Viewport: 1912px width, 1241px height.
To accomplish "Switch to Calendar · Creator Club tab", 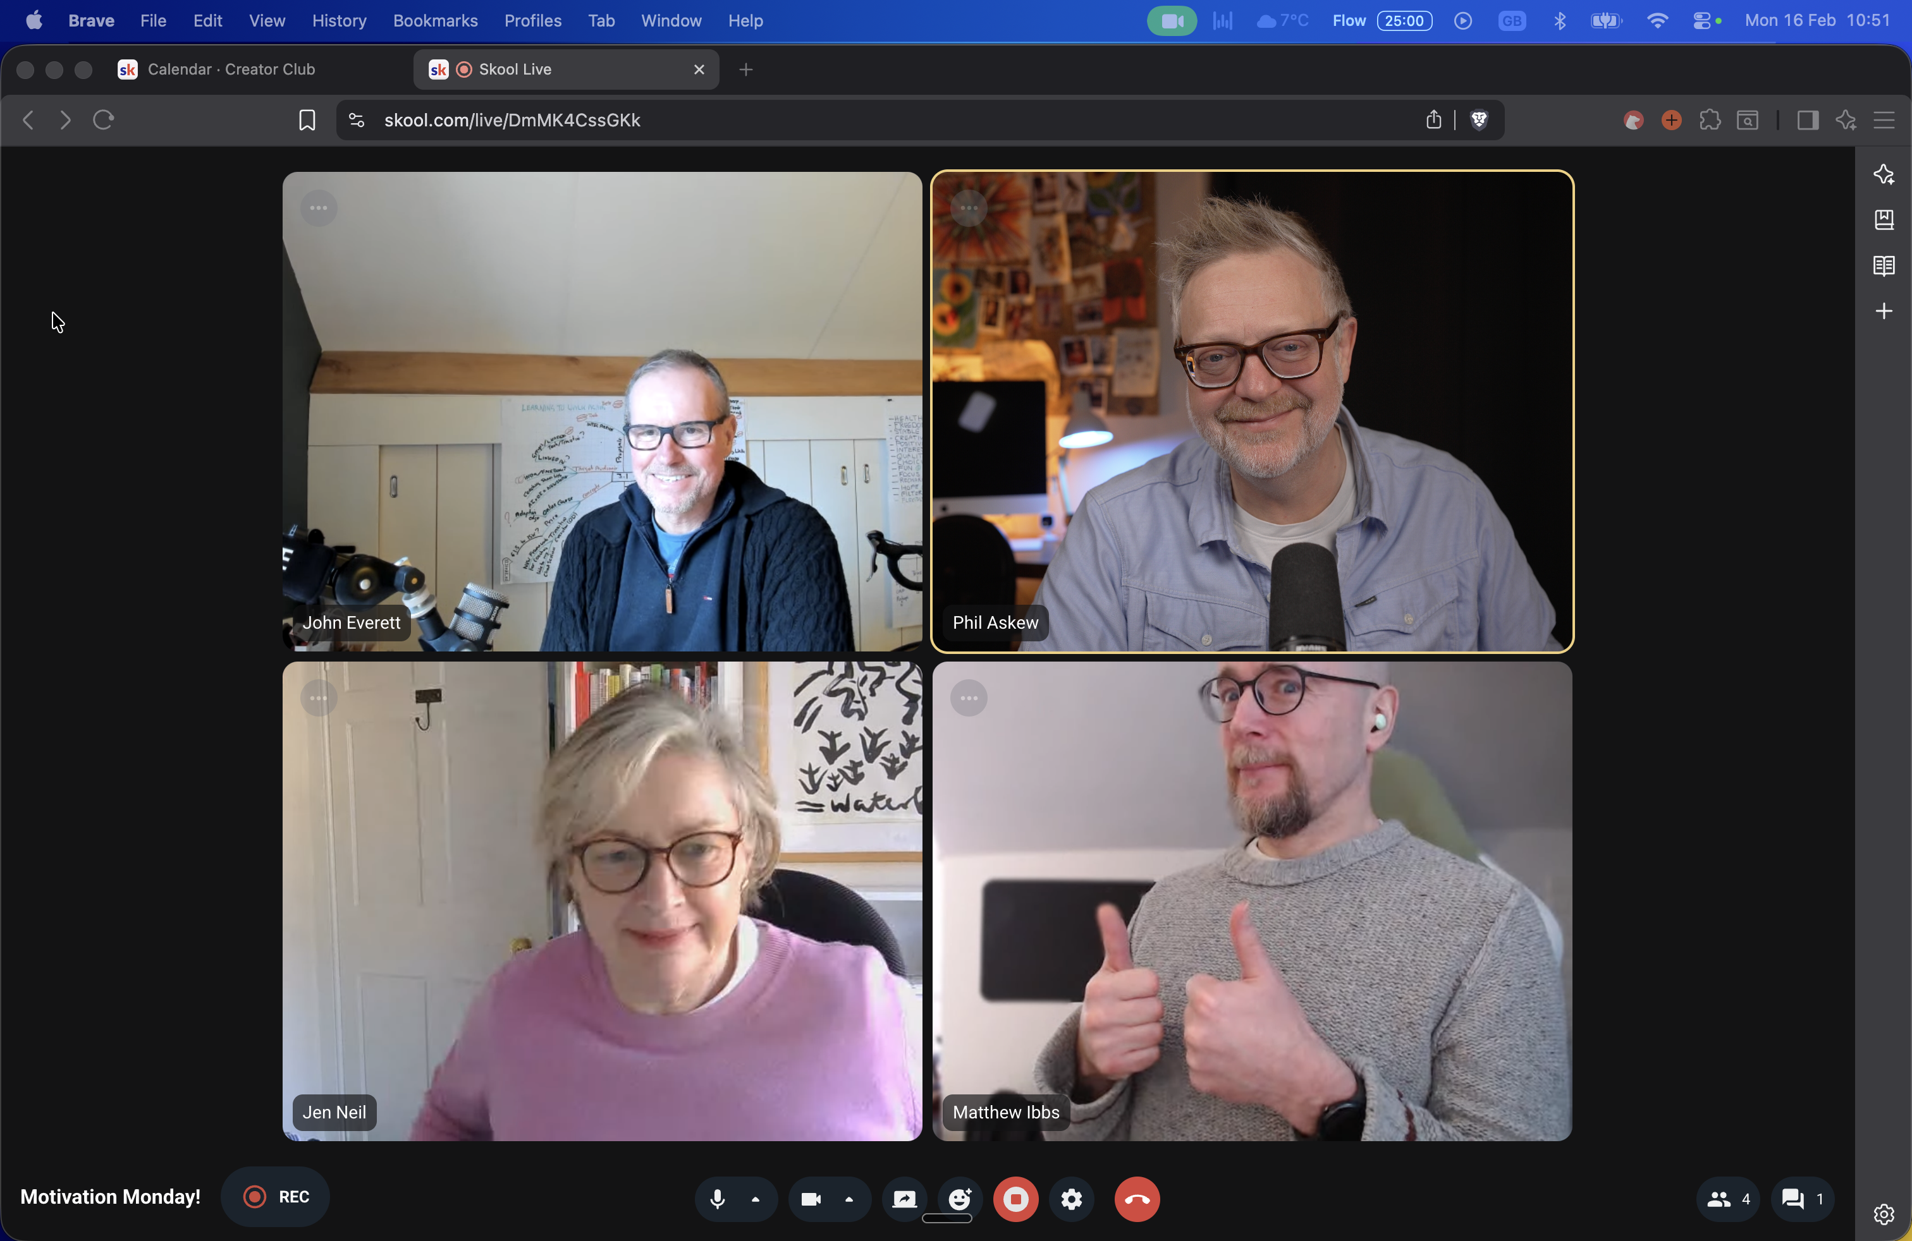I will point(231,69).
